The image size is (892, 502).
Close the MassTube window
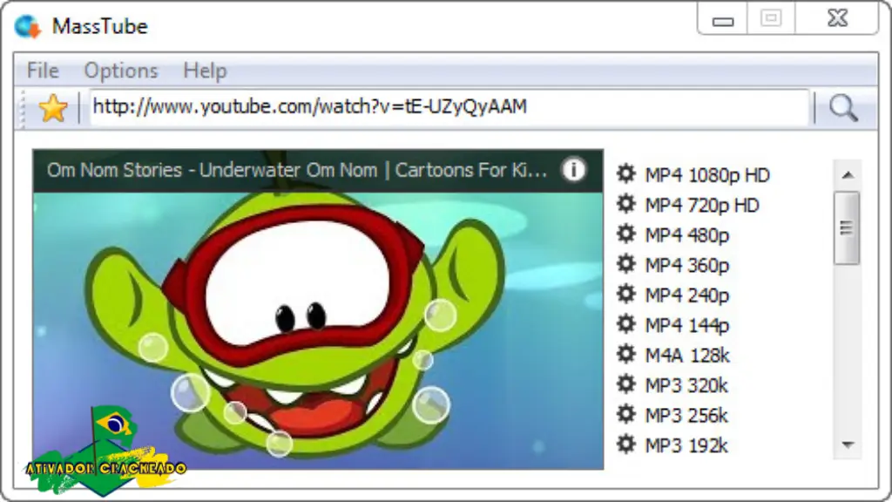(837, 19)
